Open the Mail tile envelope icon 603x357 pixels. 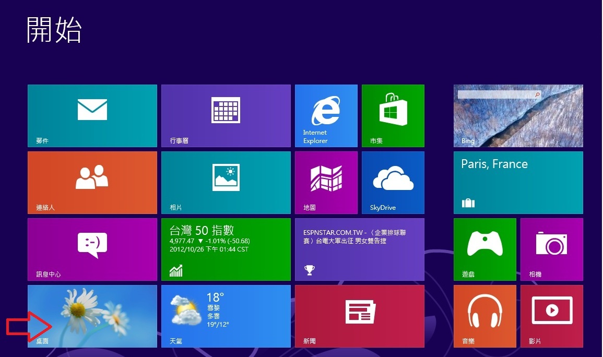click(92, 110)
